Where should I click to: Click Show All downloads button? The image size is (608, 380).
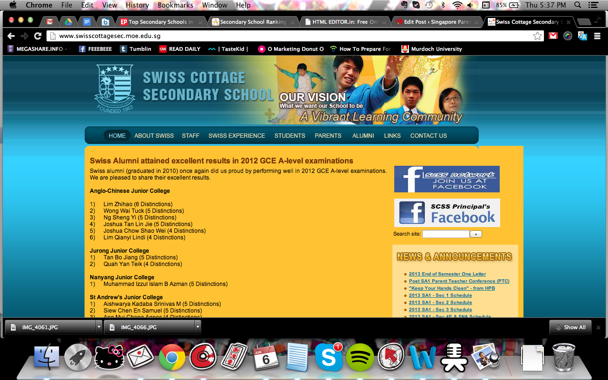[x=570, y=327]
